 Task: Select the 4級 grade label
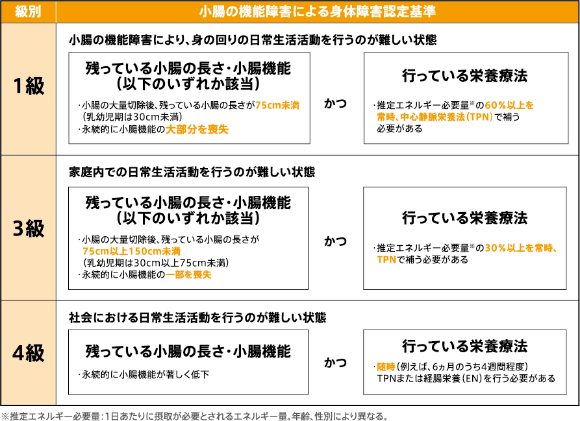tap(29, 353)
